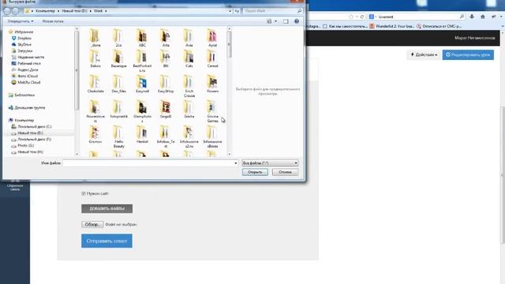Open the _done folder
Image resolution: width=505 pixels, height=284 pixels.
click(95, 38)
